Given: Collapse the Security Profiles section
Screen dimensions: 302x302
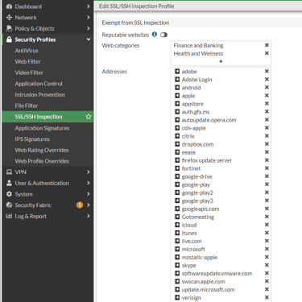Looking at the screenshot, I should (x=88, y=39).
